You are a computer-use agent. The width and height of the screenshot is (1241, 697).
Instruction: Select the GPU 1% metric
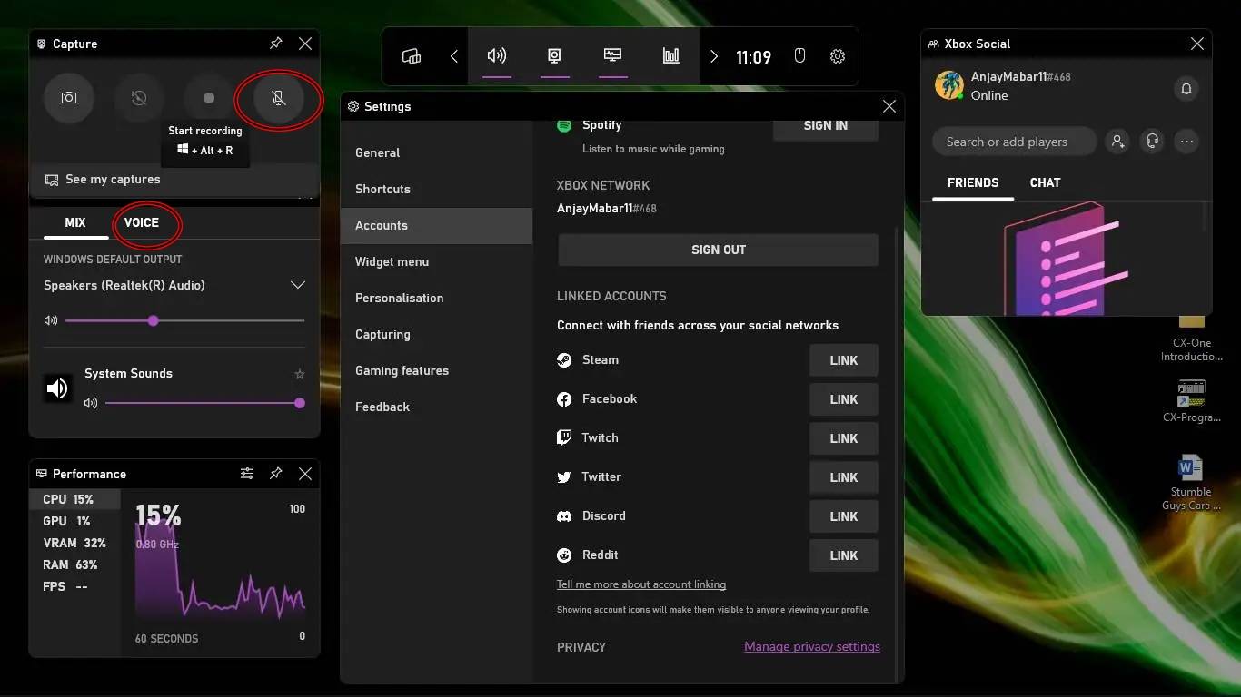tap(74, 521)
